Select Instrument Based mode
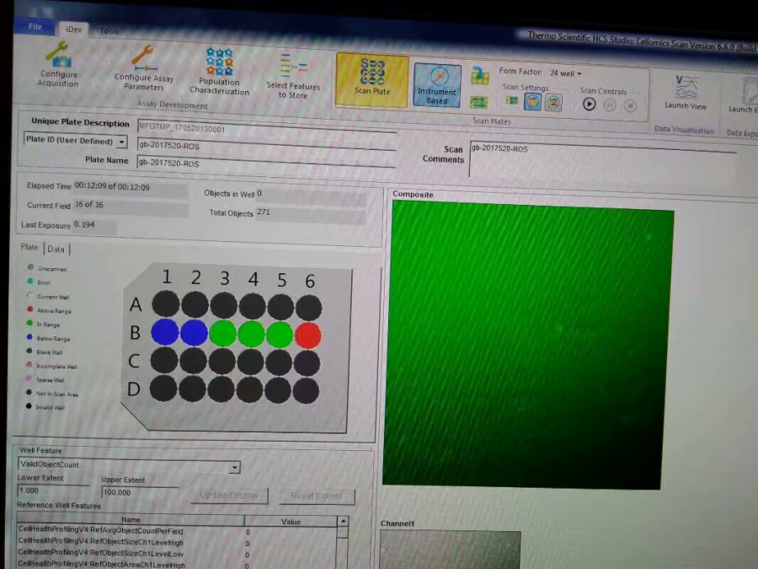Image resolution: width=758 pixels, height=569 pixels. 437,85
